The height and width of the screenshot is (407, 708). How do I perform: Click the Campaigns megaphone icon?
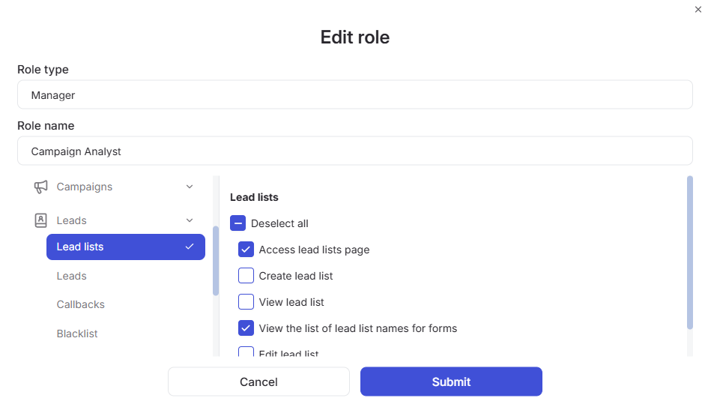click(x=40, y=187)
